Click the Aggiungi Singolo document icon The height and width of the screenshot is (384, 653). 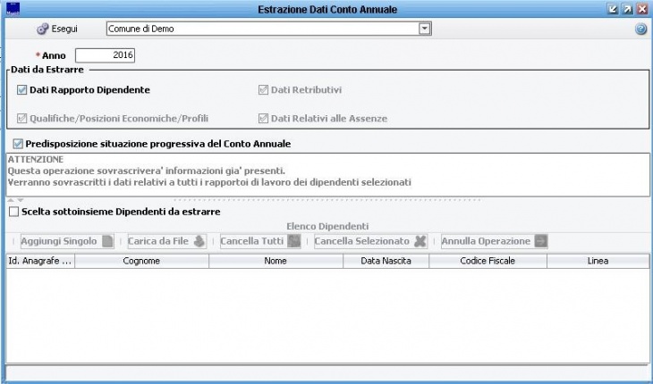(107, 241)
